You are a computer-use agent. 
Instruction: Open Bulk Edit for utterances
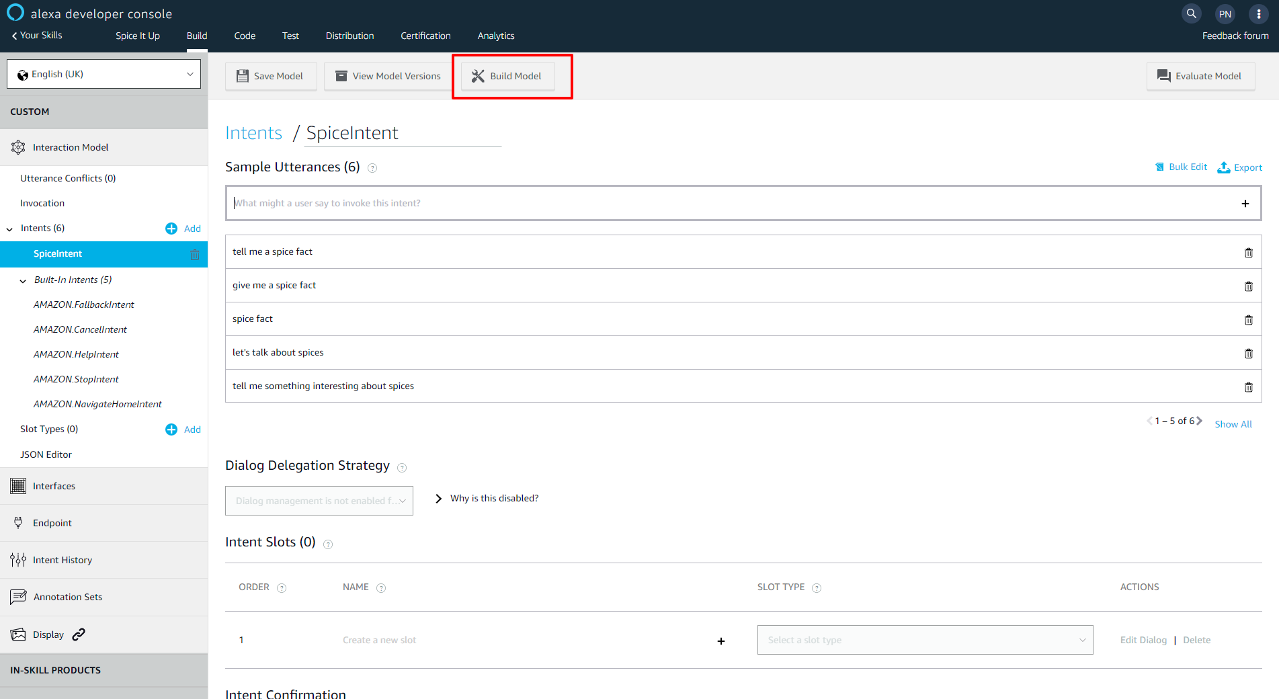point(1181,167)
